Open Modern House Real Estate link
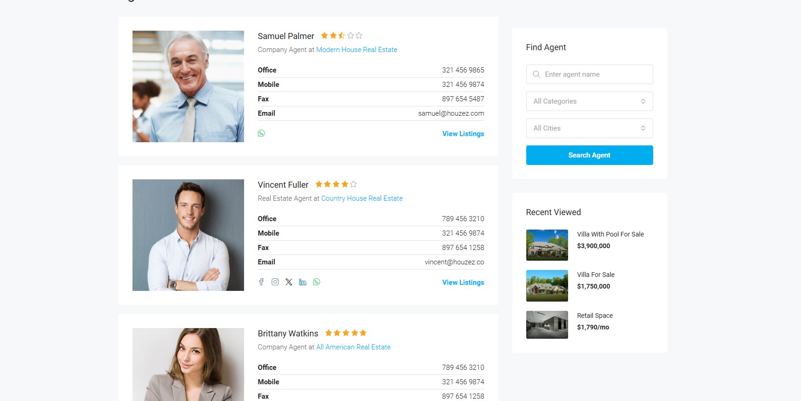Viewport: 801px width, 401px height. [357, 50]
